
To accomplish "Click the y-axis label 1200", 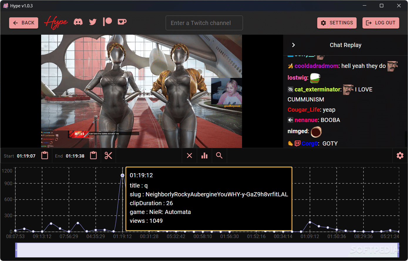I will tap(7, 171).
